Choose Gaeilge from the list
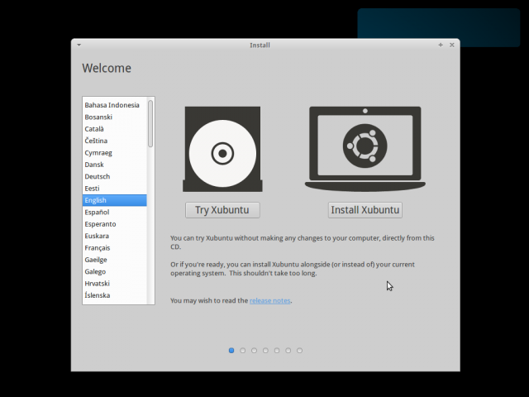Screen dimensions: 529x397 pyautogui.click(x=115, y=260)
